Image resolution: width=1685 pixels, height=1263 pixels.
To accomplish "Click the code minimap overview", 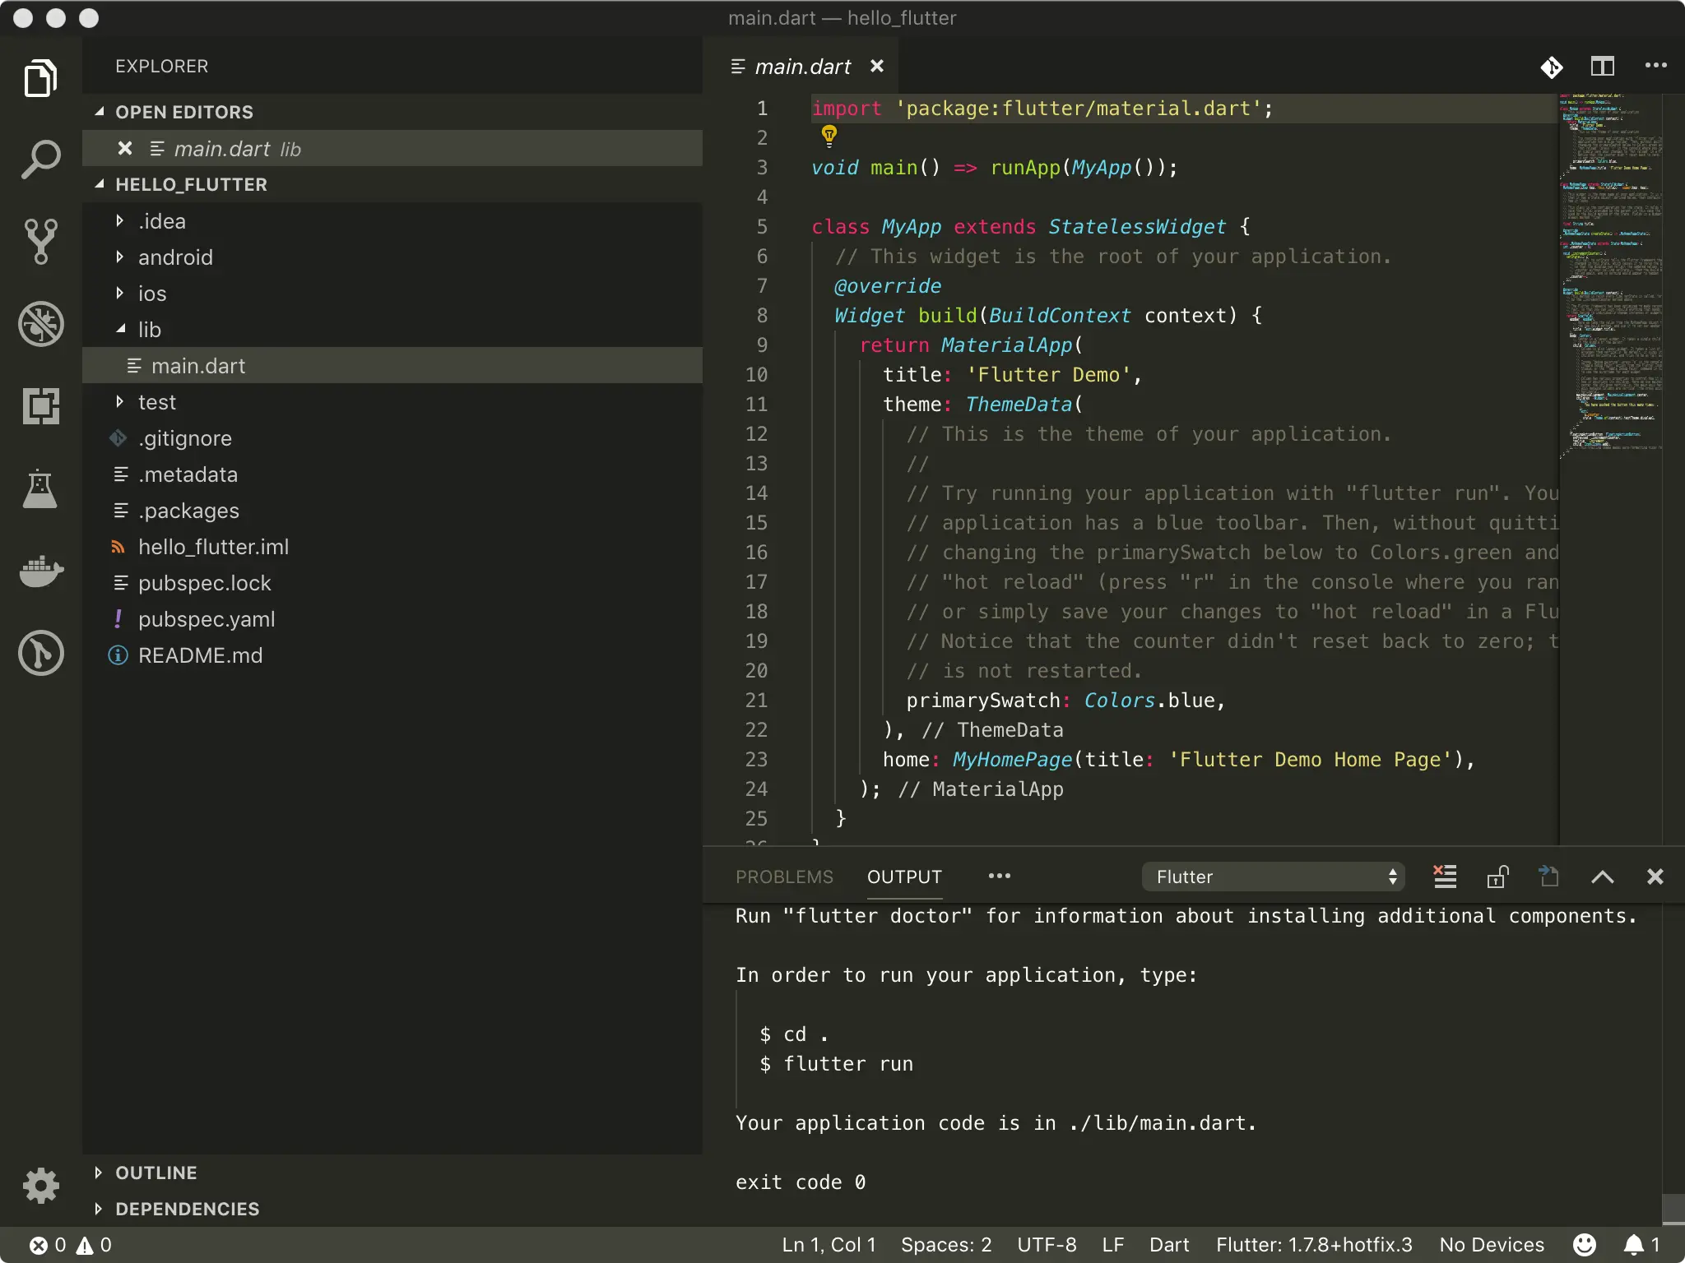I will click(x=1609, y=271).
